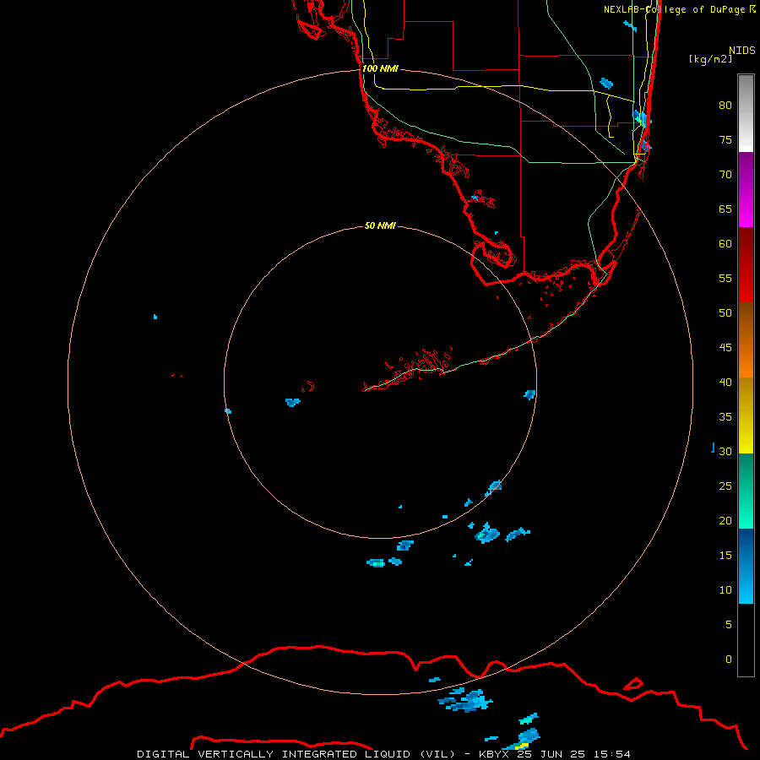The image size is (760, 760).
Task: Click the yellow-cored echo at the bottom edge
Action: point(521,740)
